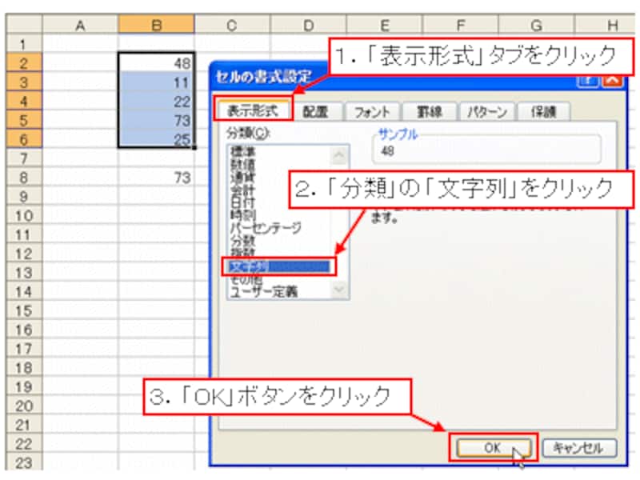Click cell B2 containing 48
640x480 pixels.
tap(157, 63)
